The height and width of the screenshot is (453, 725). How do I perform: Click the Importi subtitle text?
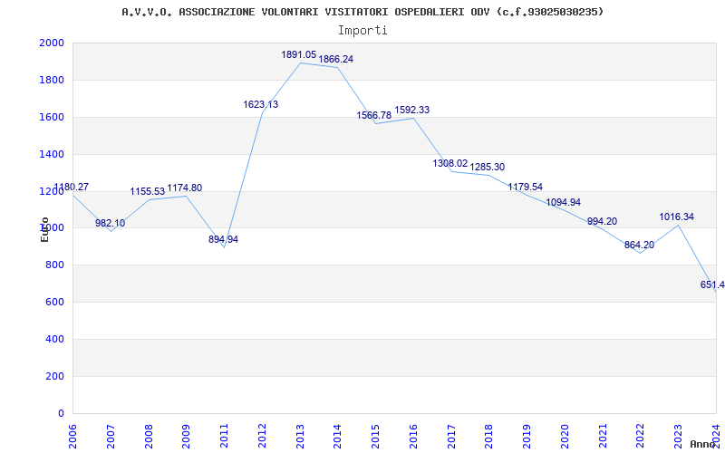(x=362, y=31)
